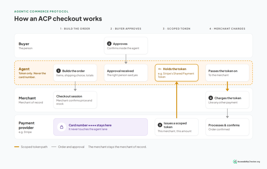Click the text It never touches the agent lane
Image resolution: width=267 pixels, height=169 pixels.
[88, 129]
